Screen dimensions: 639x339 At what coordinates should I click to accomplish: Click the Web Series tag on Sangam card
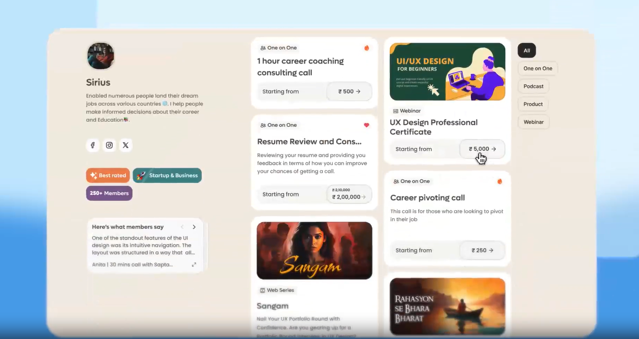(x=277, y=290)
